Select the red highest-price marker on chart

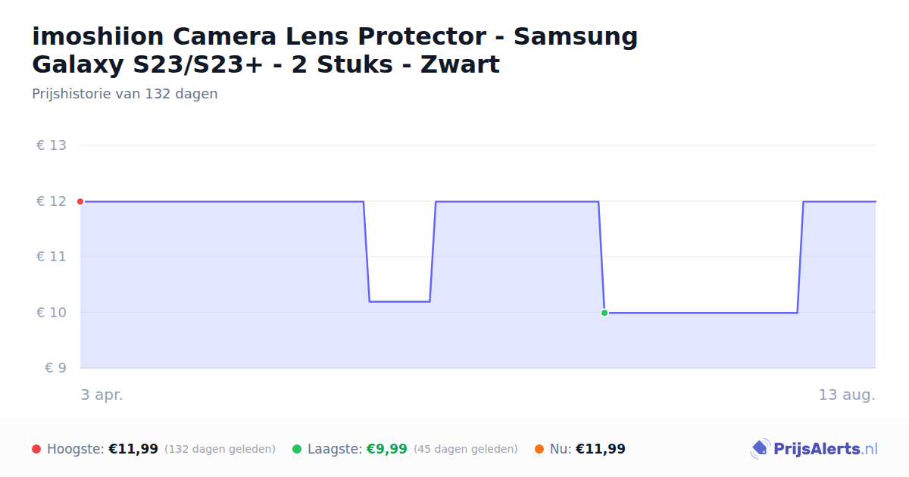[x=80, y=201]
